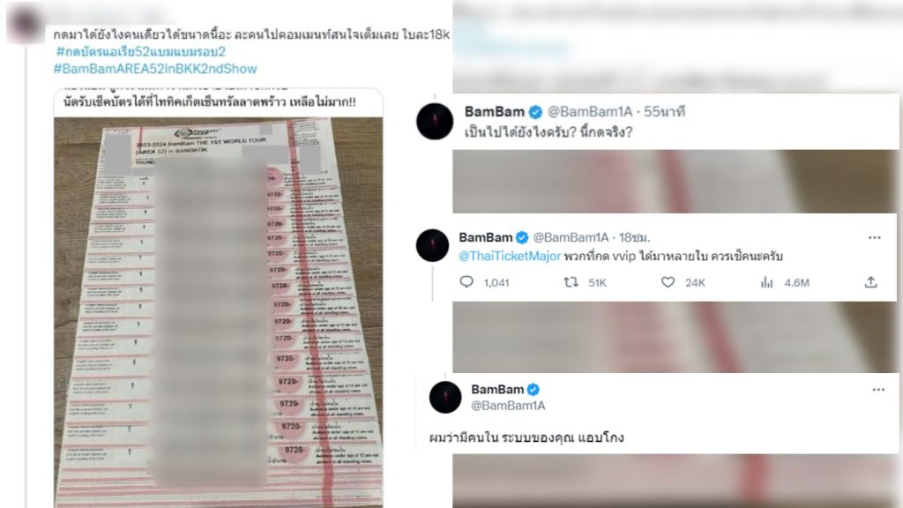Open hashtag #BamBamAREA52inBKK2ndShow
The height and width of the screenshot is (508, 903).
point(155,69)
